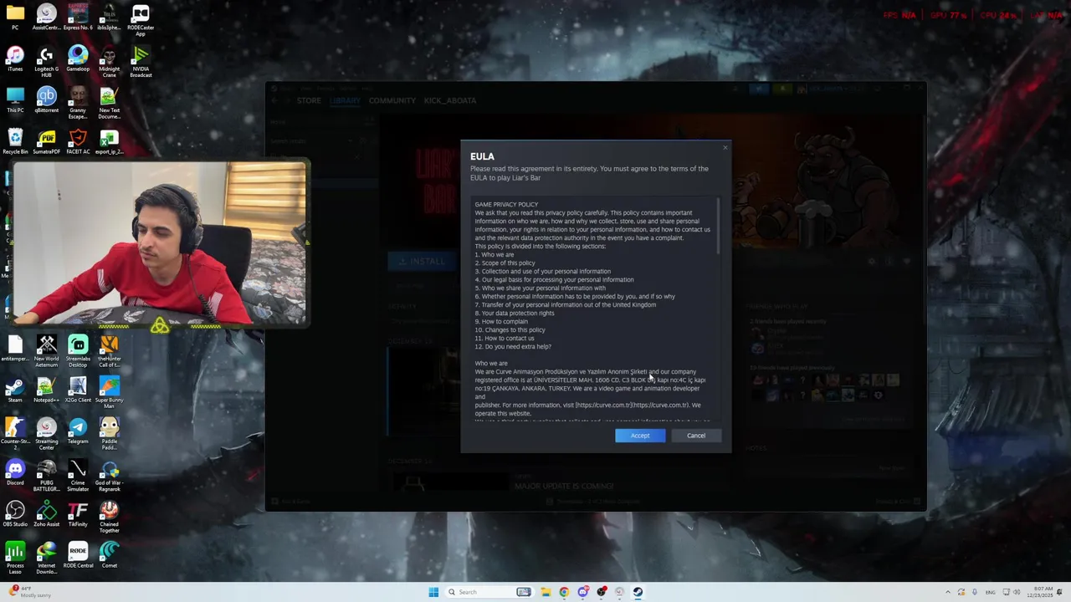Launch Streaming Center shortcut
Viewport: 1071px width, 602px height.
(x=46, y=434)
